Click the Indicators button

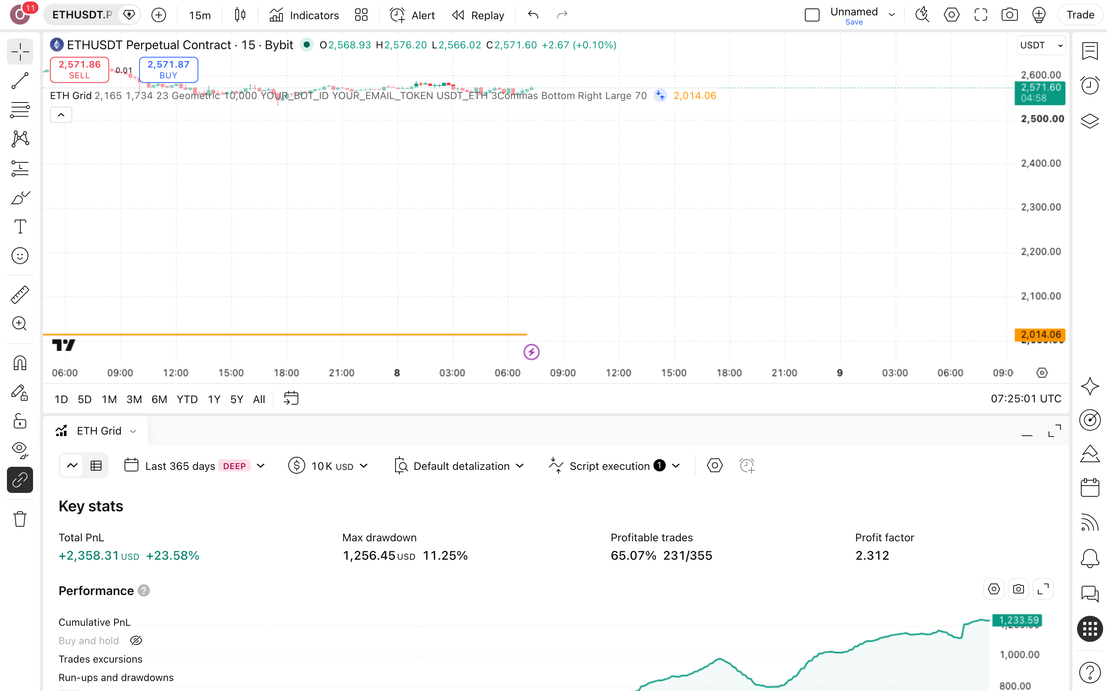(304, 15)
